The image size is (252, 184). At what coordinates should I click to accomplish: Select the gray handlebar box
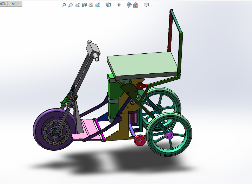click(93, 49)
